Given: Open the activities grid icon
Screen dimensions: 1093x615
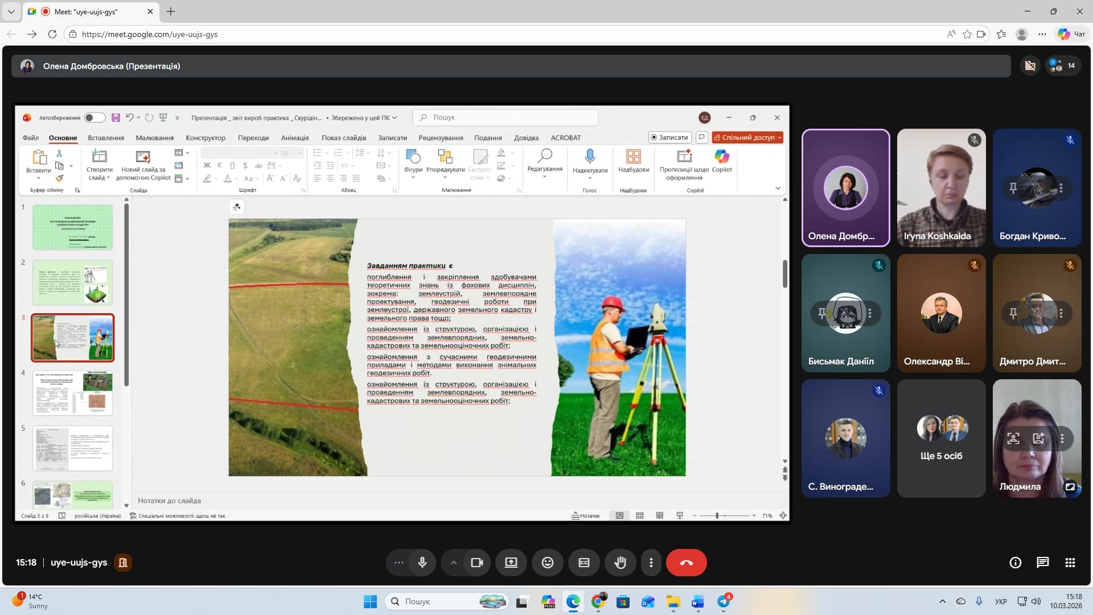Looking at the screenshot, I should [x=1070, y=563].
